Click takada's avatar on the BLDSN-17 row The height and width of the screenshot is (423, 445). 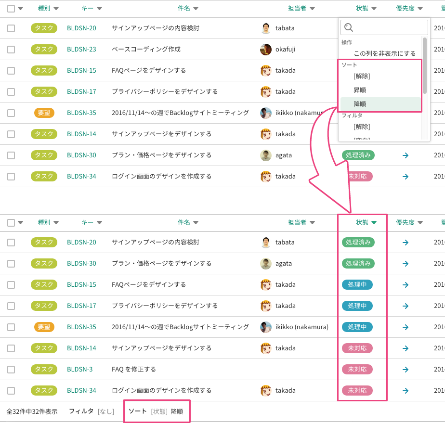(x=266, y=91)
